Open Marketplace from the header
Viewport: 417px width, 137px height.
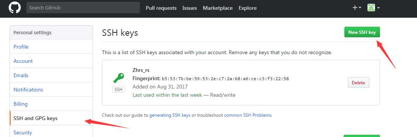click(x=217, y=8)
